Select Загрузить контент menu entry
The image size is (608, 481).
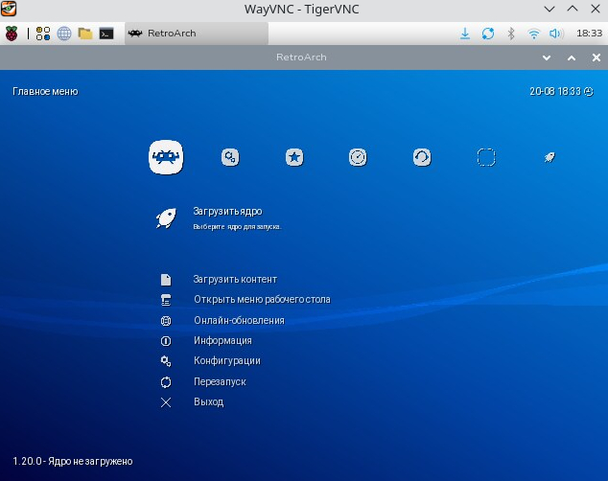coord(235,279)
